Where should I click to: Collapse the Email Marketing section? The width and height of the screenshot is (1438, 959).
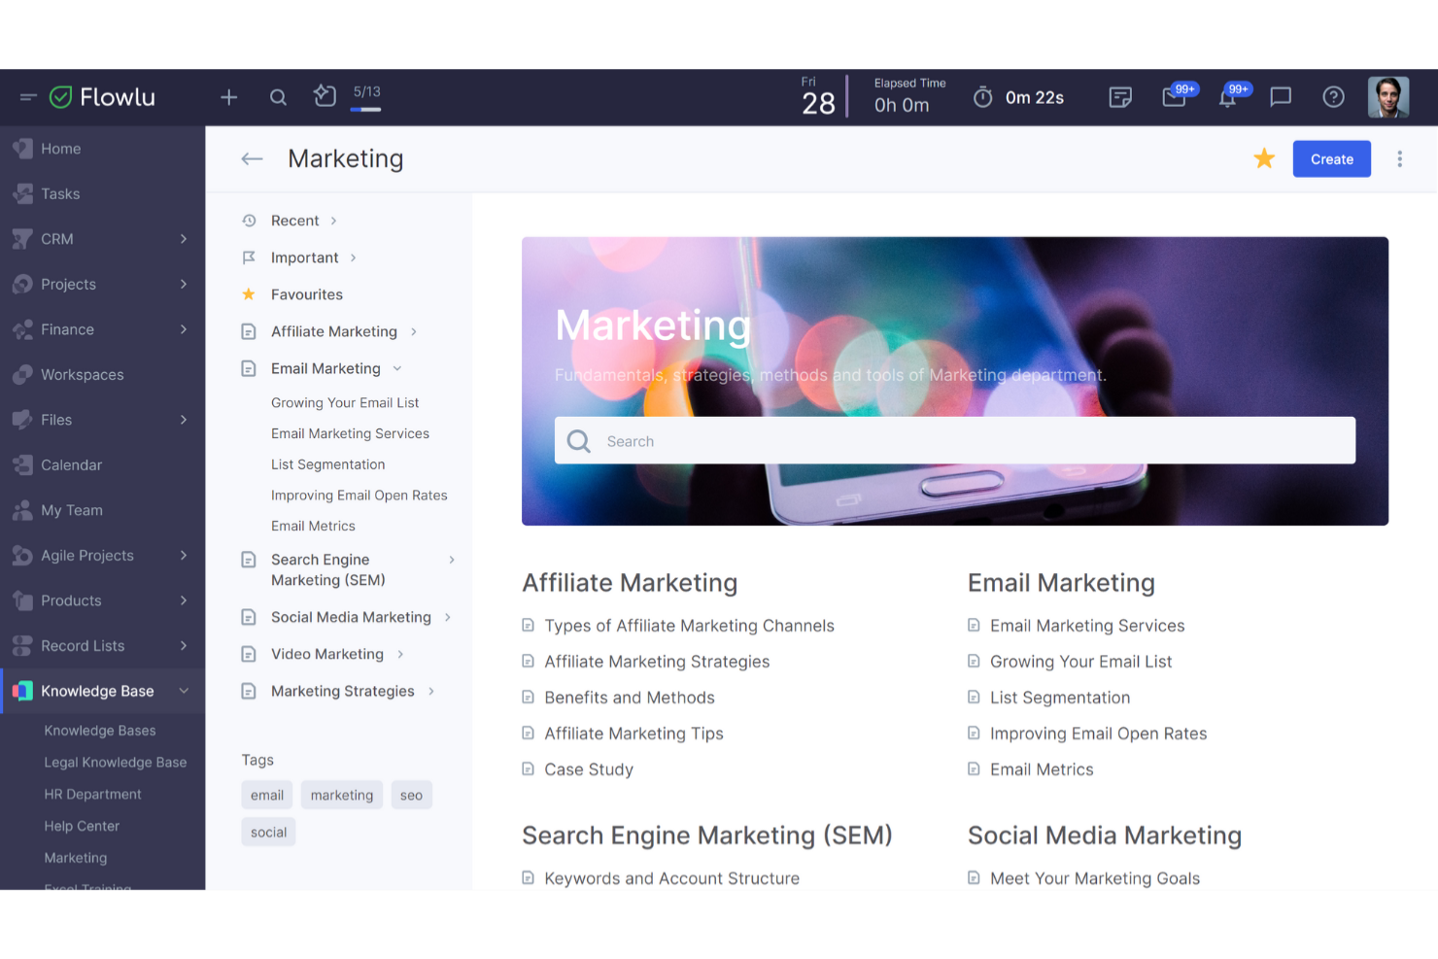point(397,369)
